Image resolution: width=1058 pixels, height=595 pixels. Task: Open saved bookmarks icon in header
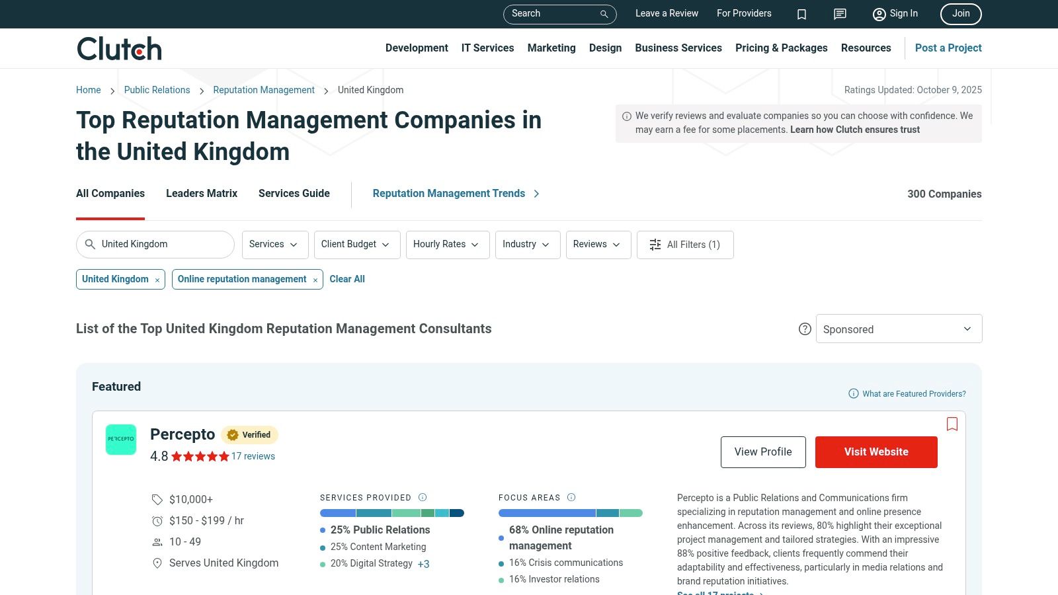(x=801, y=14)
